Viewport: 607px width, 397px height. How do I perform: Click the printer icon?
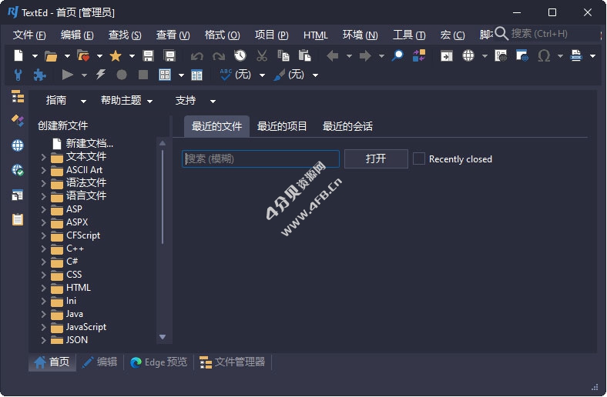[576, 56]
